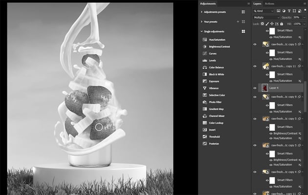Add an Exposure adjustment
The height and width of the screenshot is (195, 308).
211,81
